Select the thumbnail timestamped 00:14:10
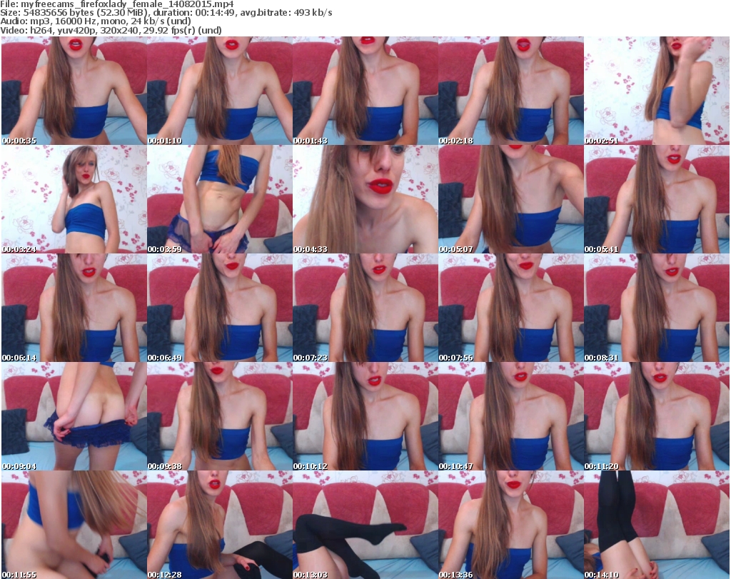The image size is (731, 579). click(x=657, y=525)
